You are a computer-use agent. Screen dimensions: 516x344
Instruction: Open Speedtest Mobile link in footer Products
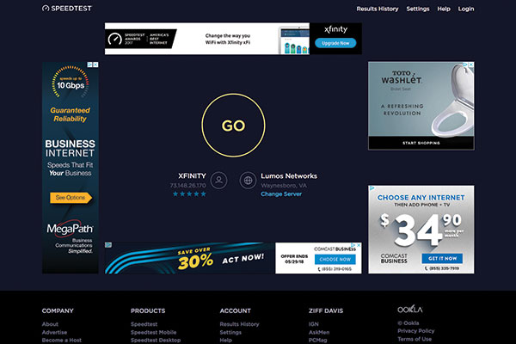point(153,332)
